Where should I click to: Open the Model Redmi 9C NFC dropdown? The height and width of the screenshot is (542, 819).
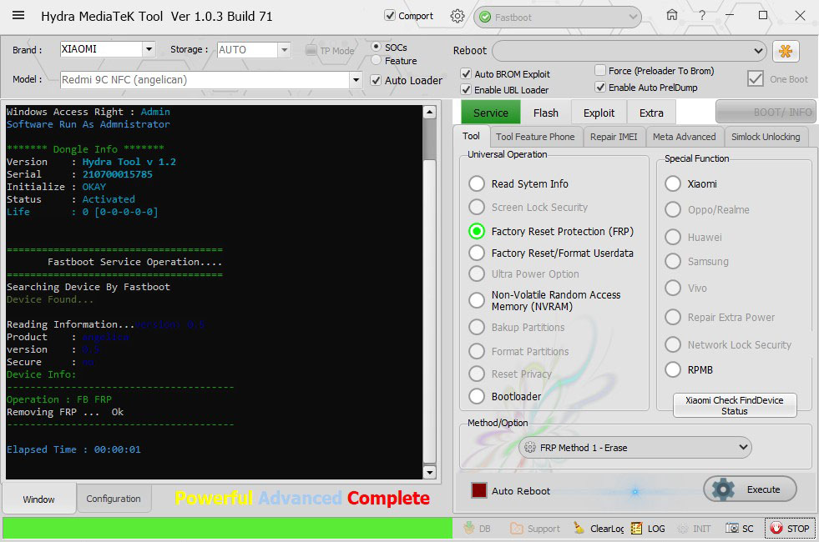tap(356, 80)
